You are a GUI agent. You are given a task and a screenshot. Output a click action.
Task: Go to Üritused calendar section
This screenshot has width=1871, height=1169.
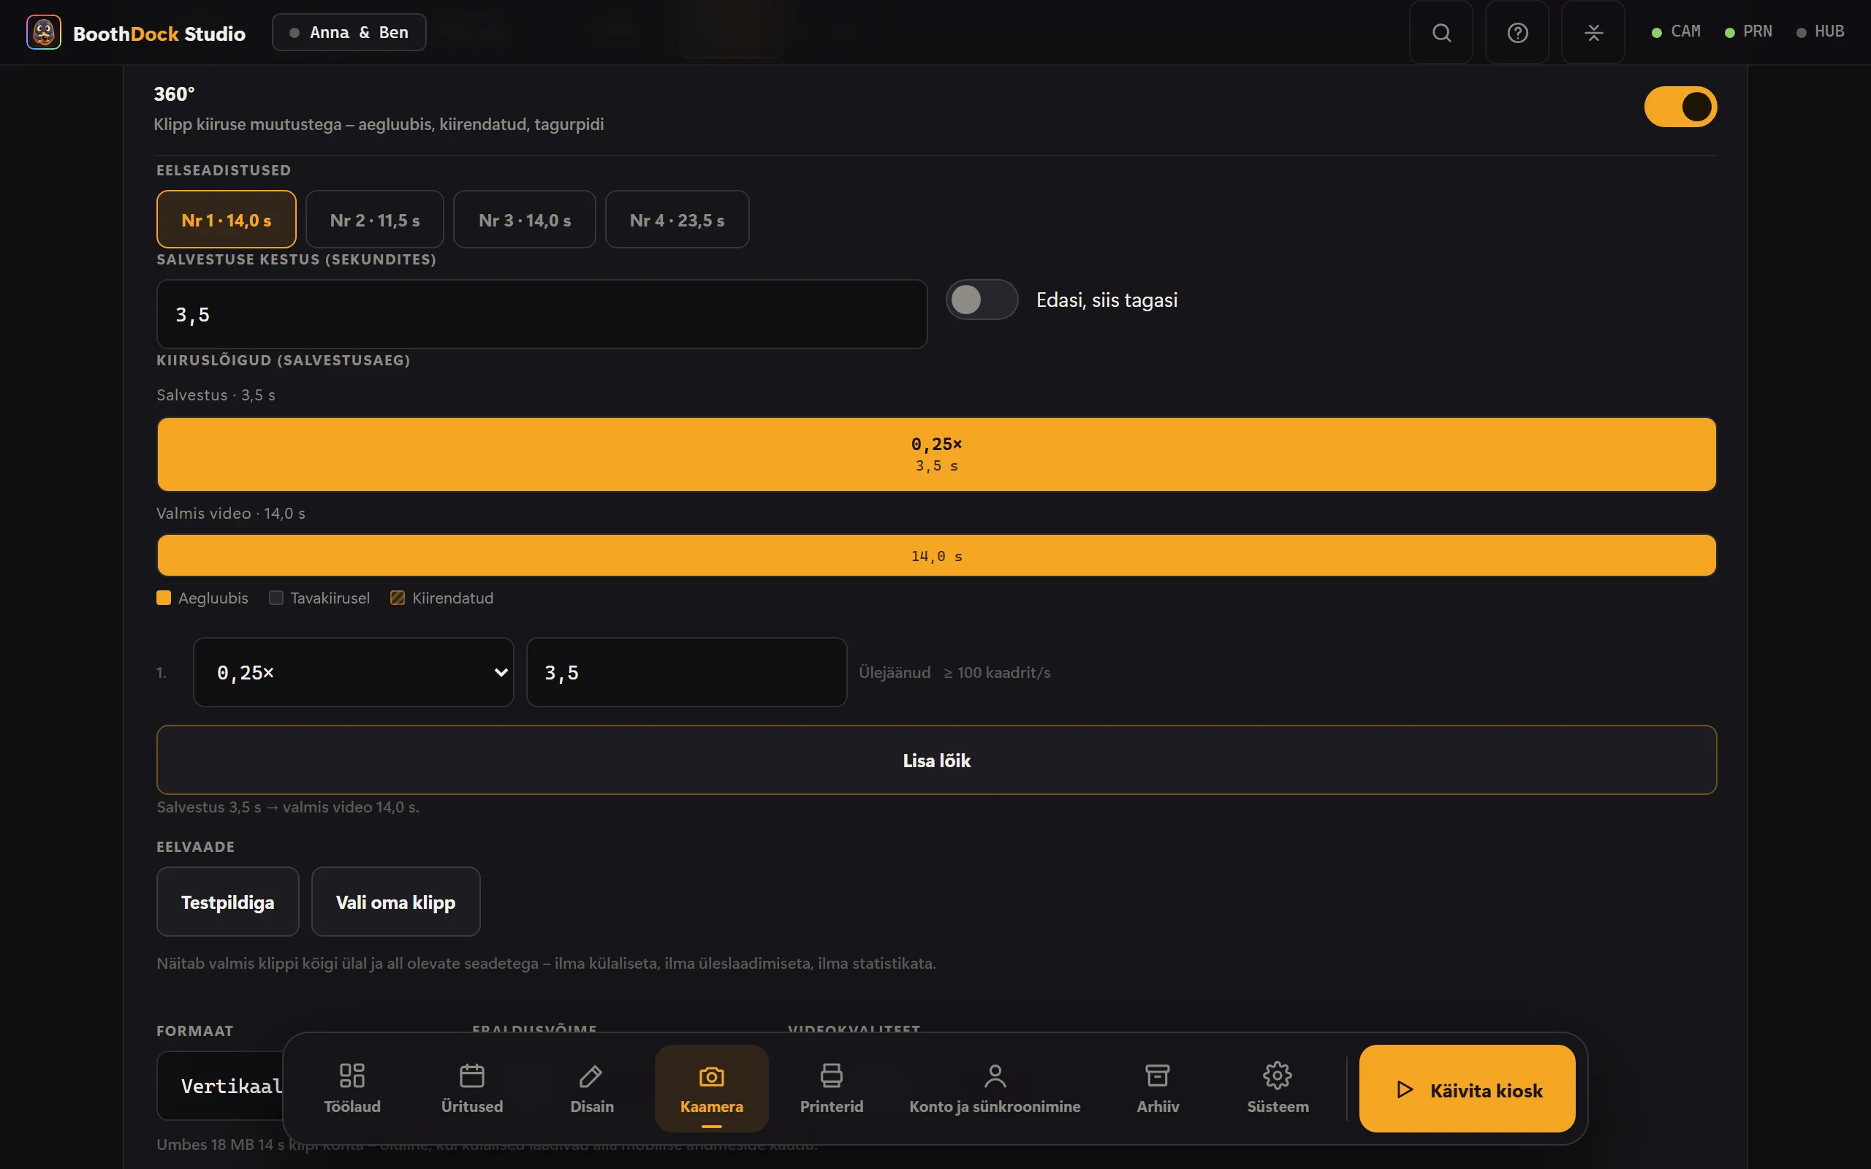click(x=471, y=1089)
